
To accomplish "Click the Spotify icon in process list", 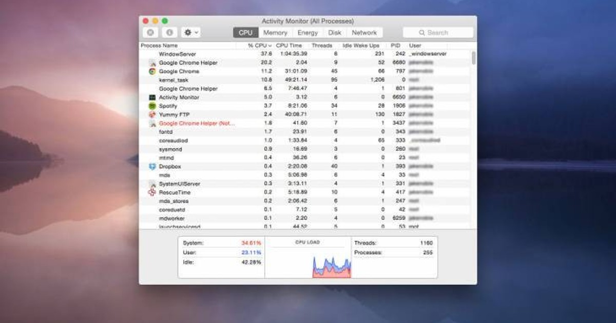I will click(x=152, y=106).
